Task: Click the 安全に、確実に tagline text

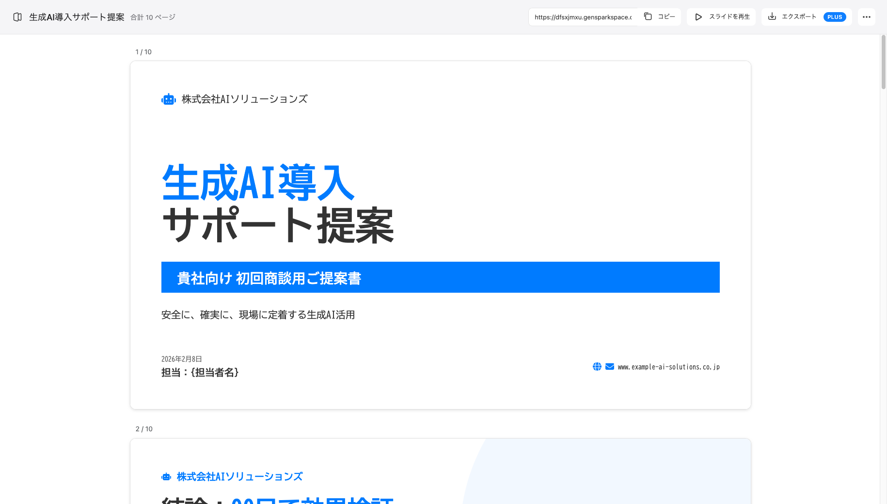Action: 258,315
